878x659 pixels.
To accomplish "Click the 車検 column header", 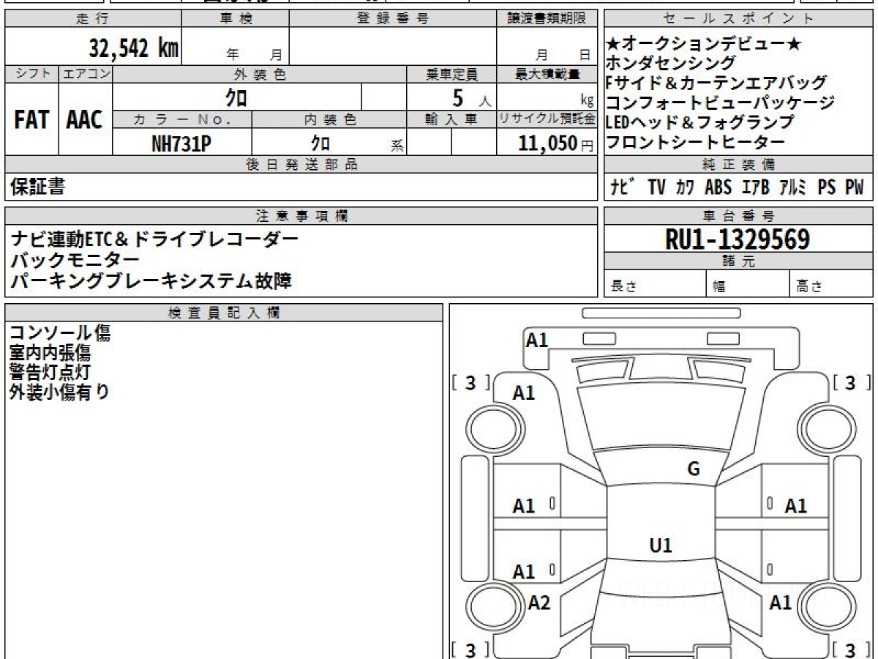I will 235,19.
